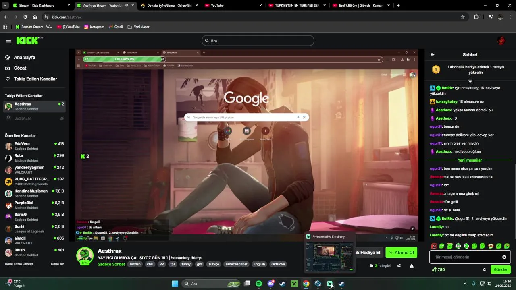Click the Turkish tag under the stream title

pyautogui.click(x=135, y=264)
